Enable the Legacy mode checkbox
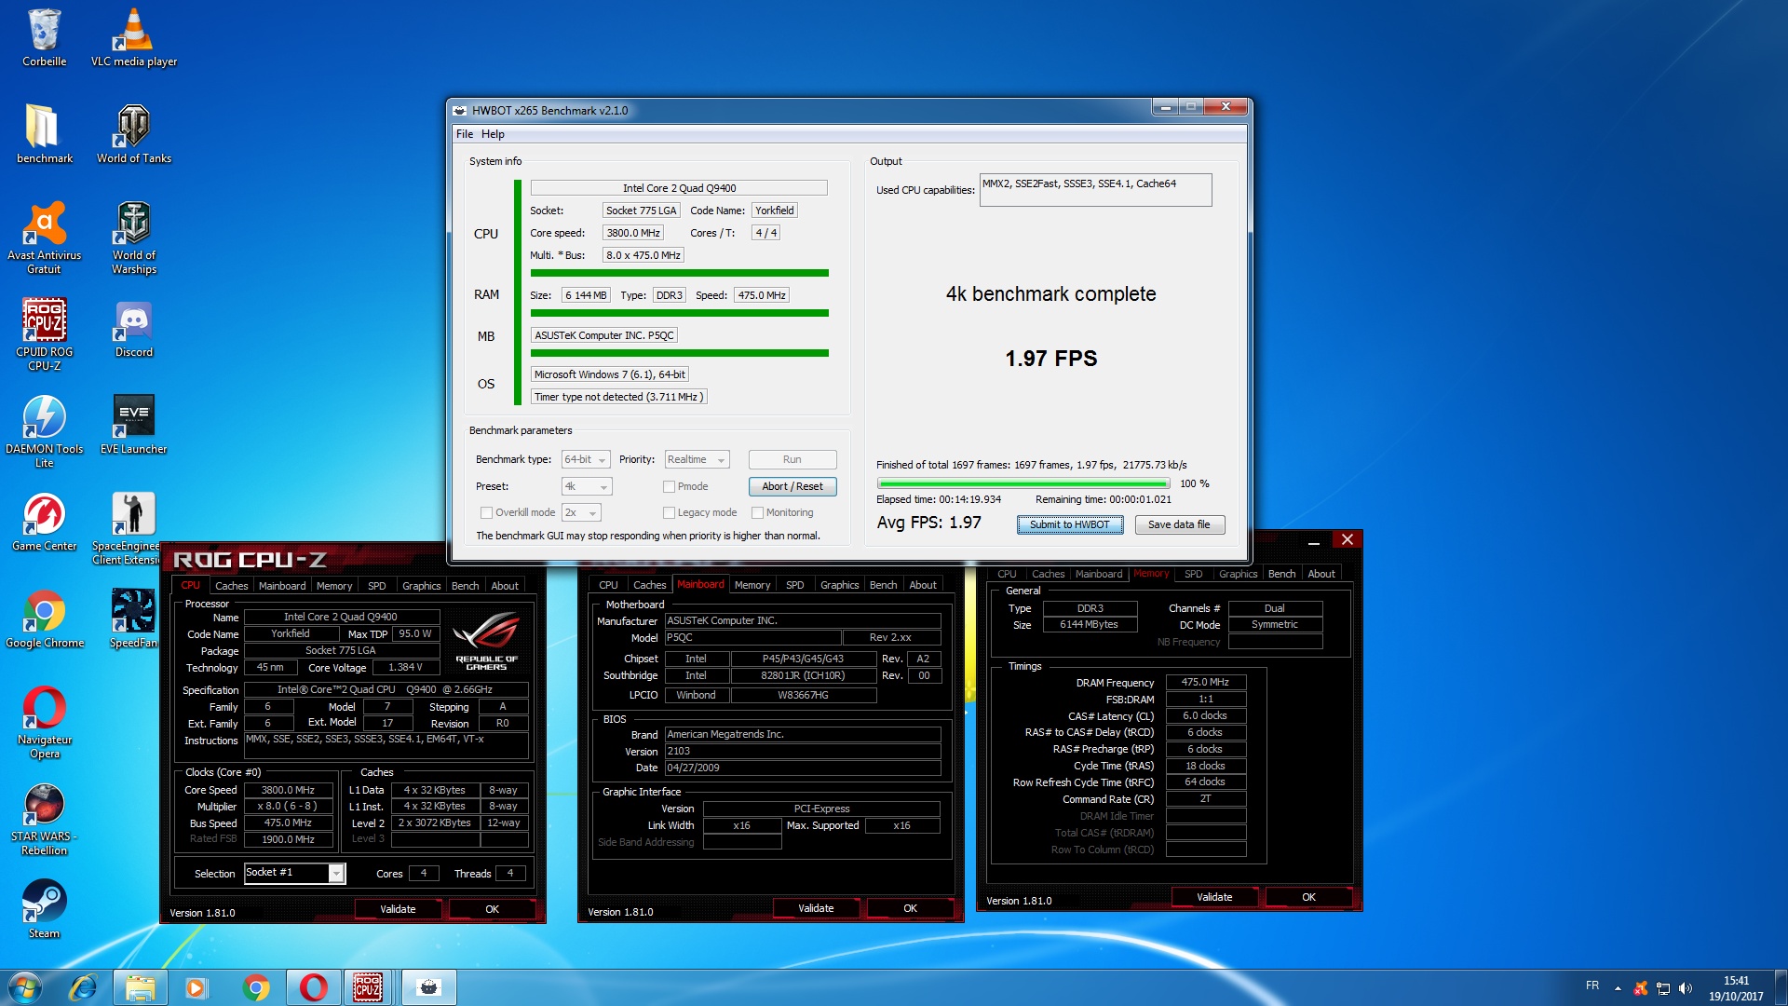Viewport: 1788px width, 1006px height. [669, 512]
